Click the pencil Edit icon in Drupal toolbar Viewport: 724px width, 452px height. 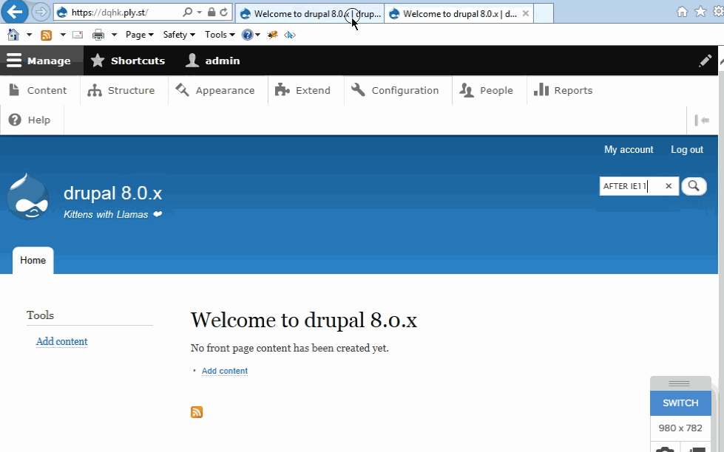point(705,61)
